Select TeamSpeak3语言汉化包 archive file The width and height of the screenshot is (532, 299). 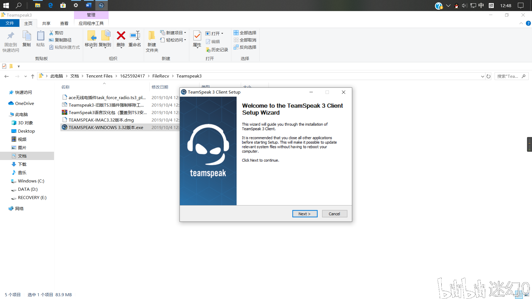coord(108,112)
